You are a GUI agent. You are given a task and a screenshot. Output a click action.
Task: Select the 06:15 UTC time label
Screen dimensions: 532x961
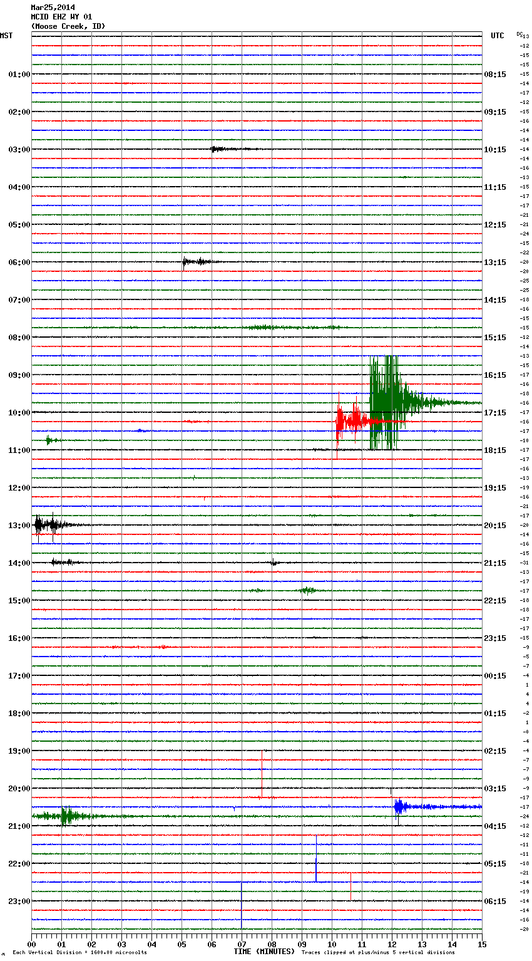[495, 901]
